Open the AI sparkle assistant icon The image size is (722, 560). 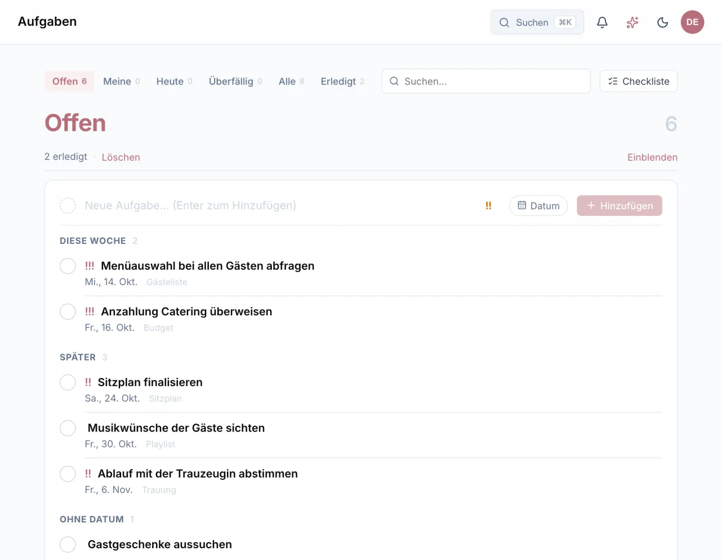[x=632, y=22]
